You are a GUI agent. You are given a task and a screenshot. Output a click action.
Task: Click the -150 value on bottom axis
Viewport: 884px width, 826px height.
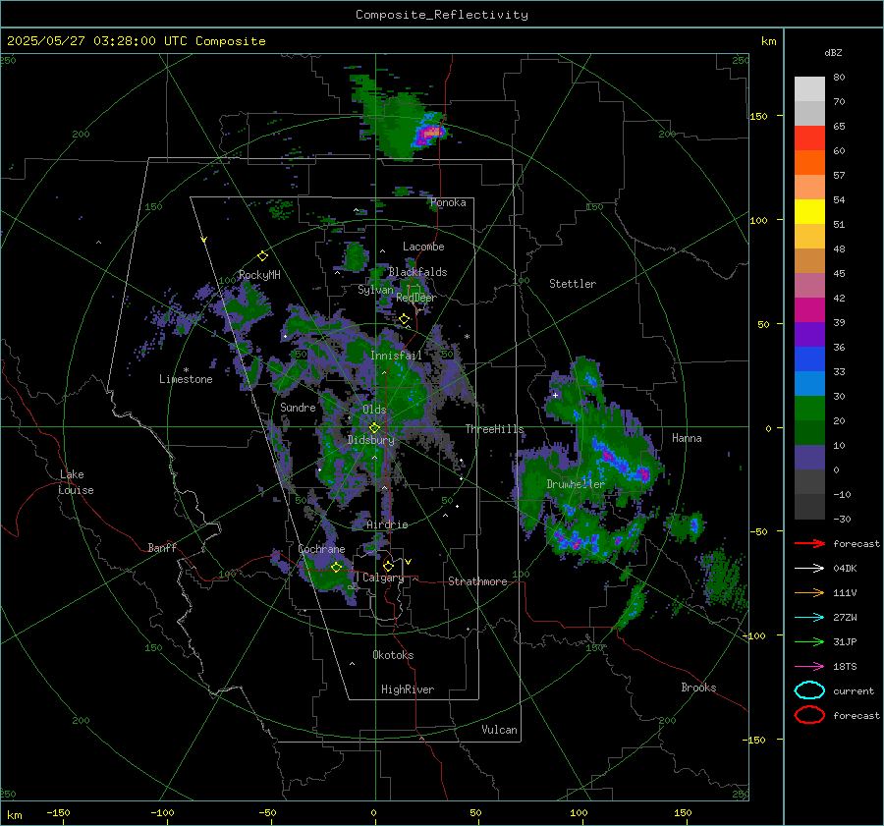[x=58, y=812]
